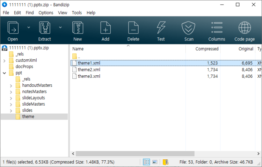Select the 1111111 (1).pptx.zip root node

(x=29, y=48)
